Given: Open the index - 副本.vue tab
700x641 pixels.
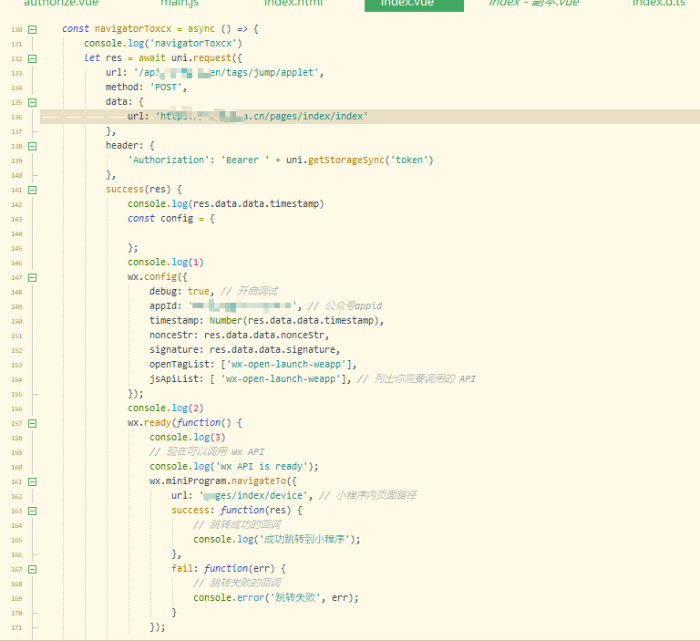Looking at the screenshot, I should click(x=534, y=4).
